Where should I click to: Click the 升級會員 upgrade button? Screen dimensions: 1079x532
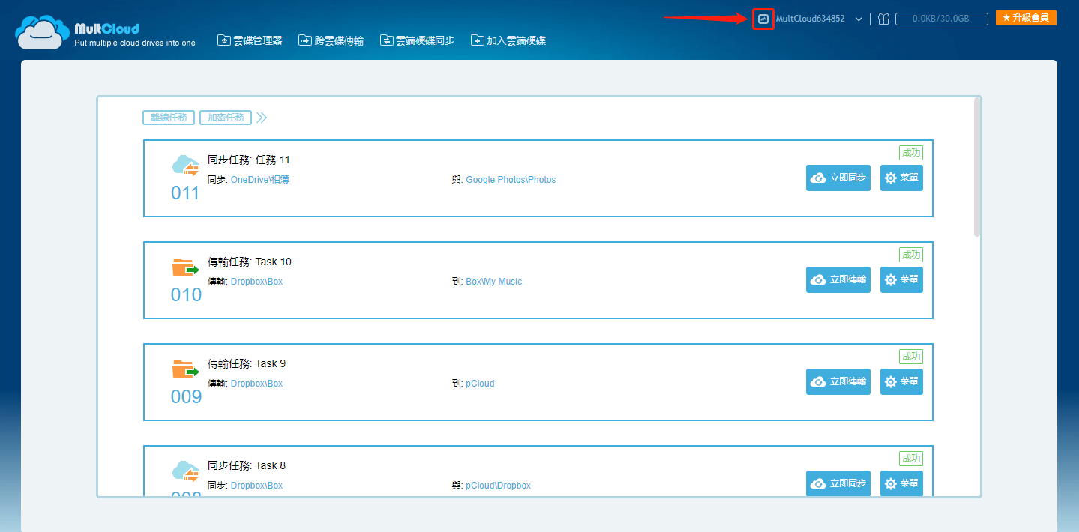pos(1026,18)
